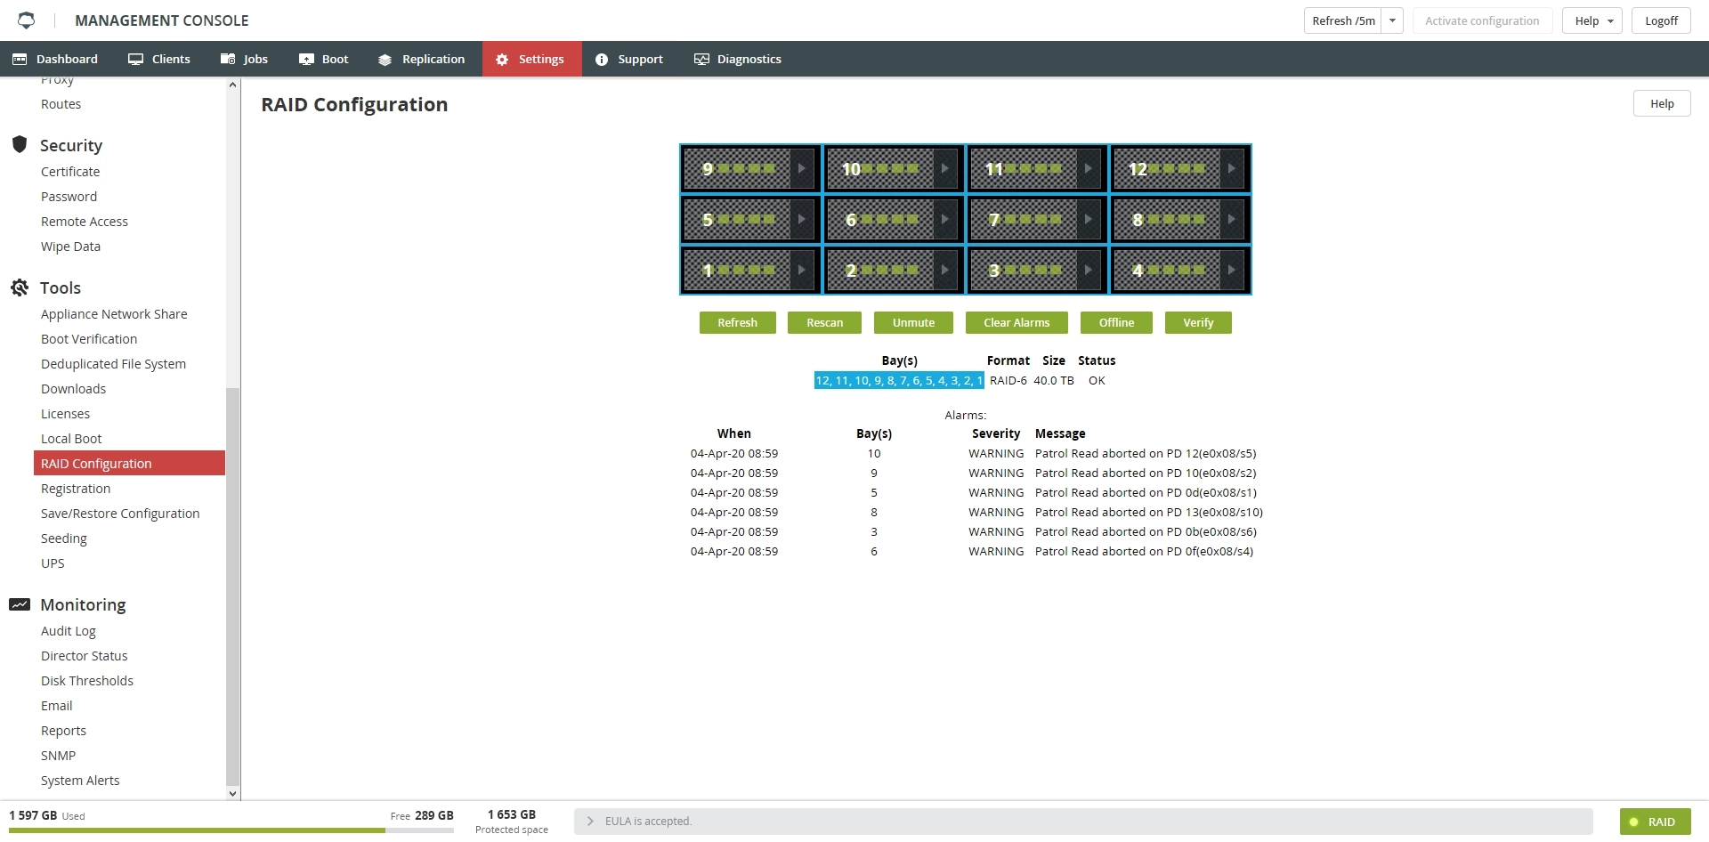
Task: Click the Dashboard icon in the navbar
Action: (20, 59)
